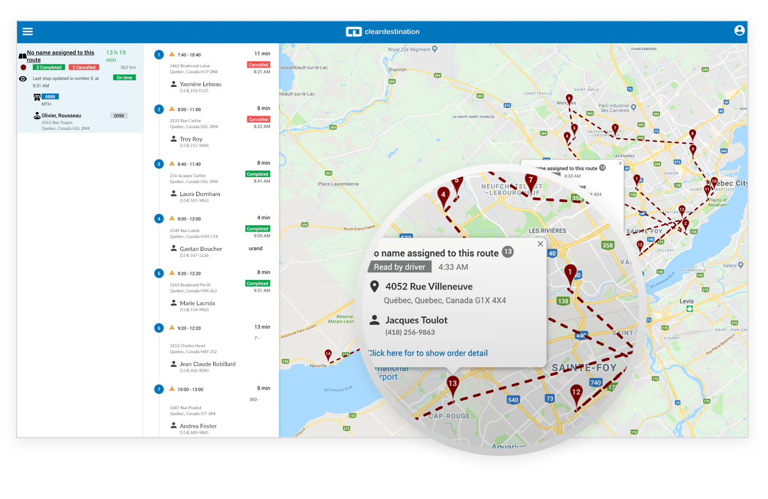Open the hamburger menu
768x499 pixels.
point(28,32)
